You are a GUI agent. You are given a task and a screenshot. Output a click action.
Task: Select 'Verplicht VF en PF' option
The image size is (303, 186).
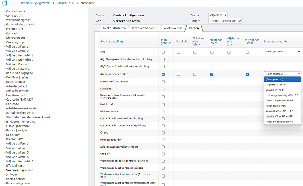[275, 85]
